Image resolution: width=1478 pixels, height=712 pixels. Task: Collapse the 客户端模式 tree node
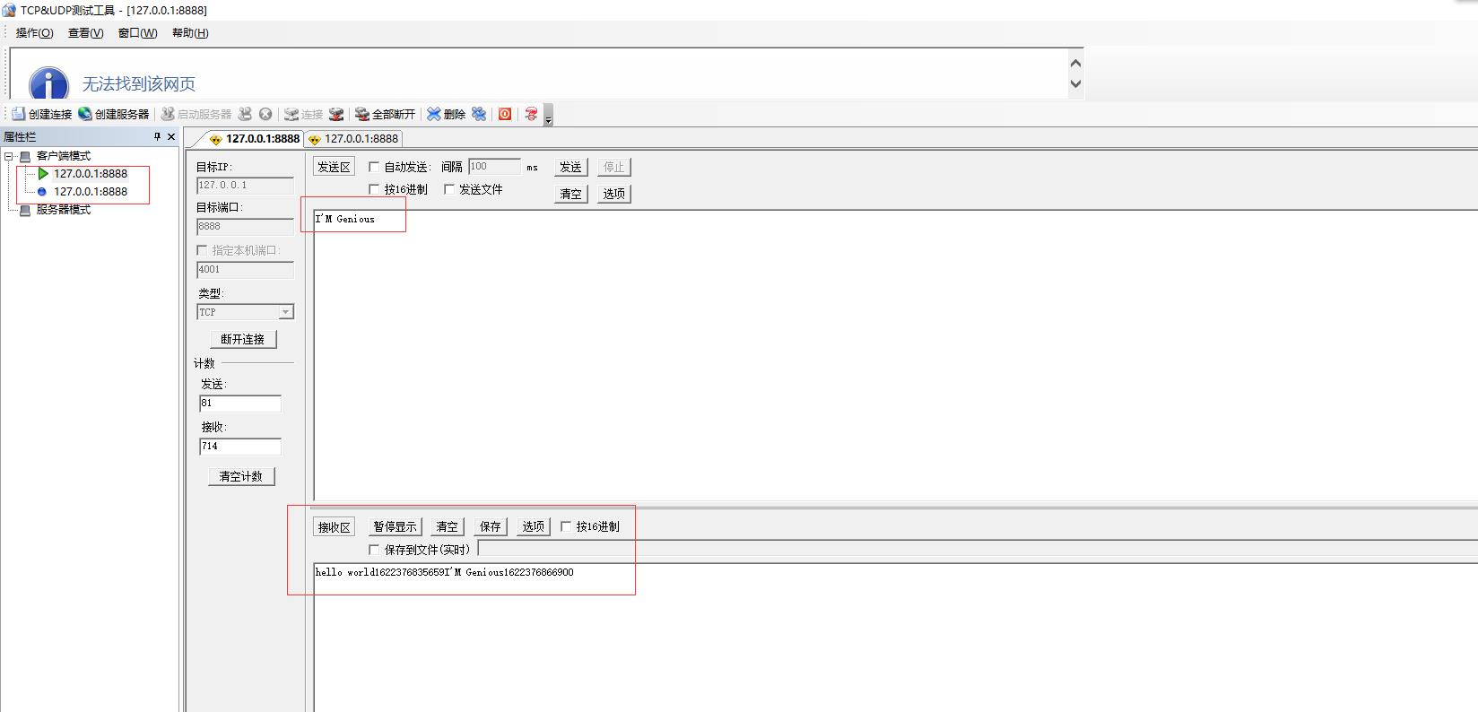pos(9,156)
